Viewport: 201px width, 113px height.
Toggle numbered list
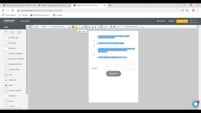click(98, 27)
